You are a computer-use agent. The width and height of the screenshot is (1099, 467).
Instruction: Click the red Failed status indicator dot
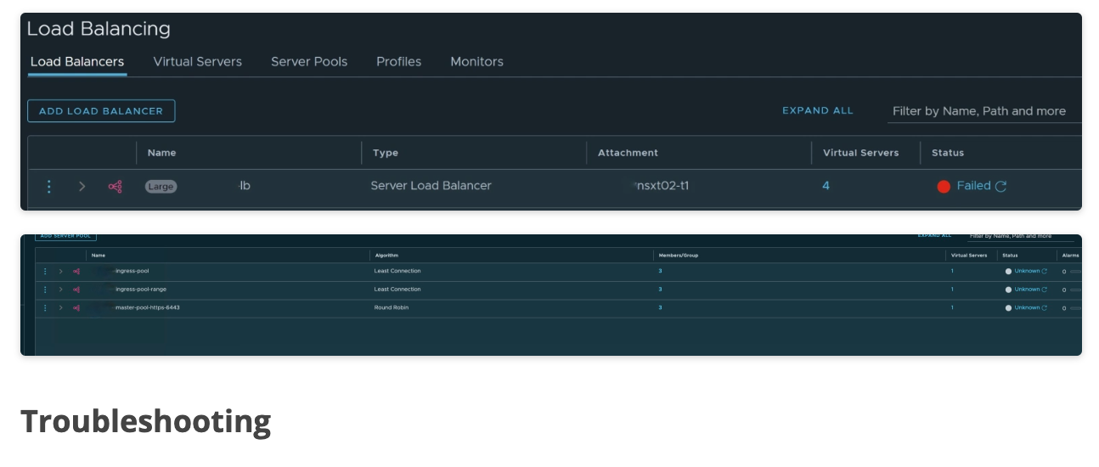(x=944, y=187)
